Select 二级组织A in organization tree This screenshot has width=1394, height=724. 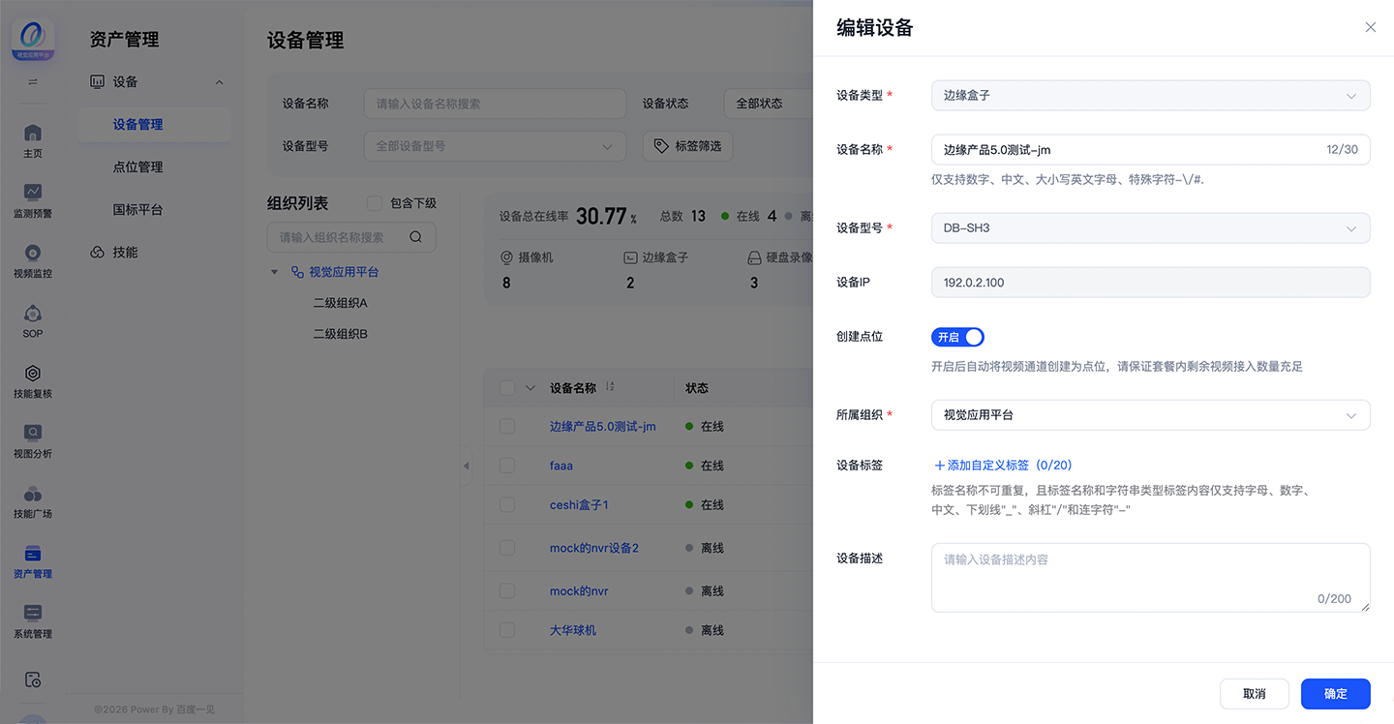click(340, 303)
